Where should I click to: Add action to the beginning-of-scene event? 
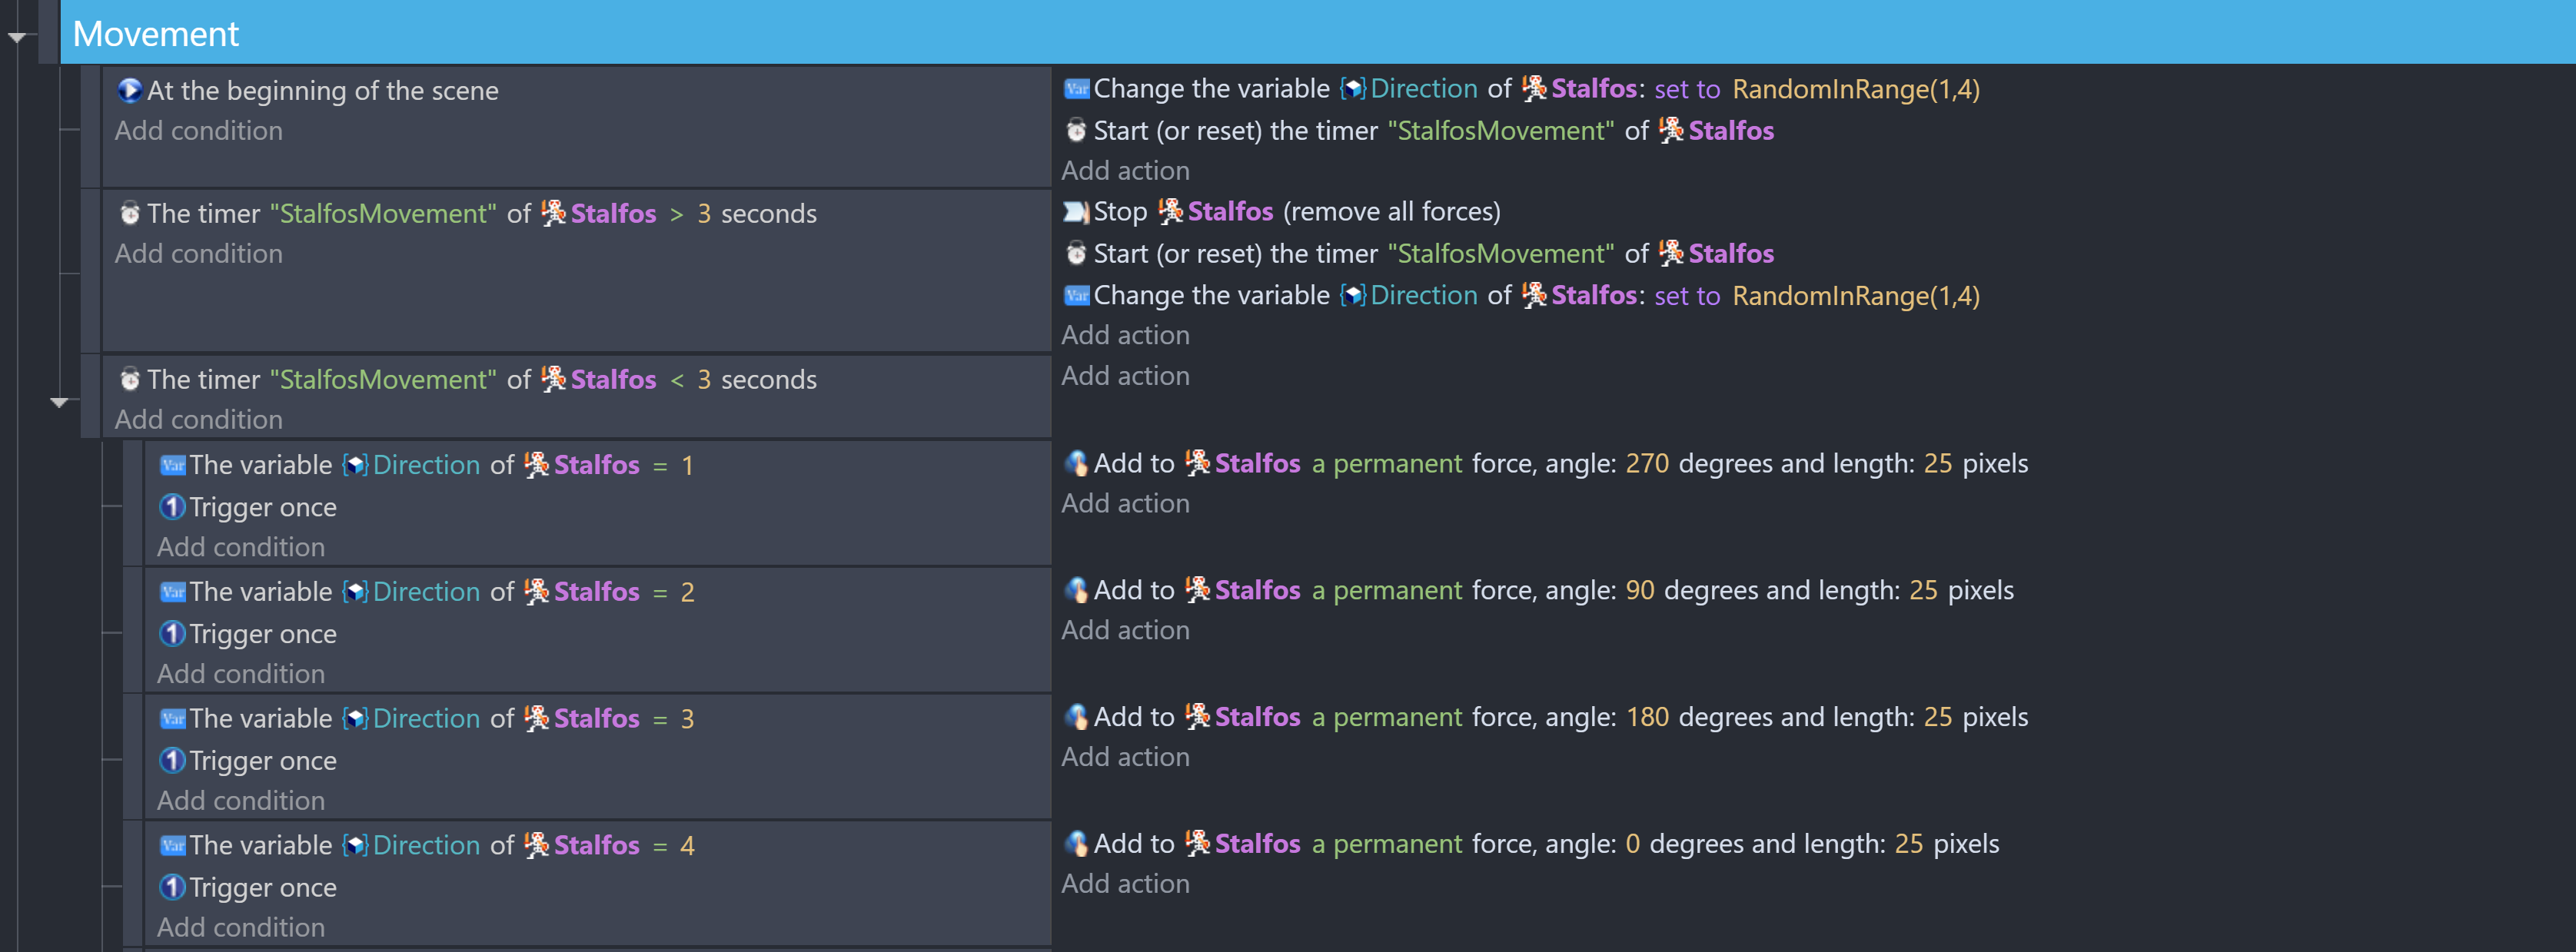pos(1125,171)
